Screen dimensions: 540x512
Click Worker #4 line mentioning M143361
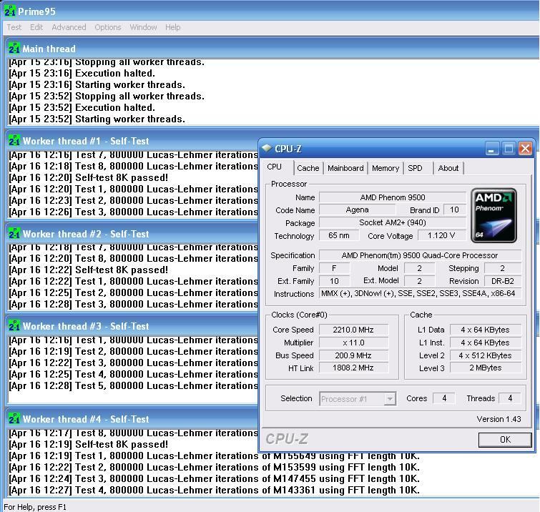coord(214,490)
